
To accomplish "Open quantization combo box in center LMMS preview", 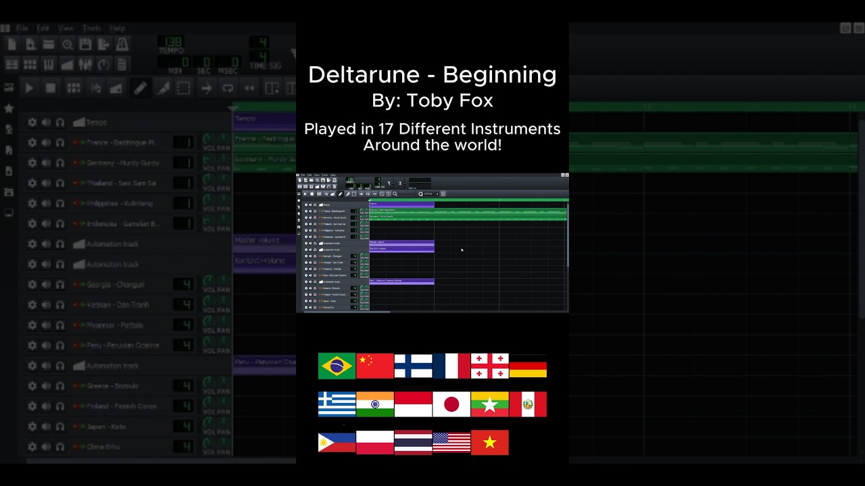I will pyautogui.click(x=428, y=194).
